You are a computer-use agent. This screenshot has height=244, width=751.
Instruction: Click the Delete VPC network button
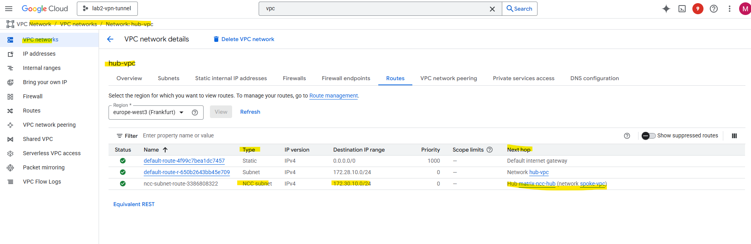pos(244,39)
